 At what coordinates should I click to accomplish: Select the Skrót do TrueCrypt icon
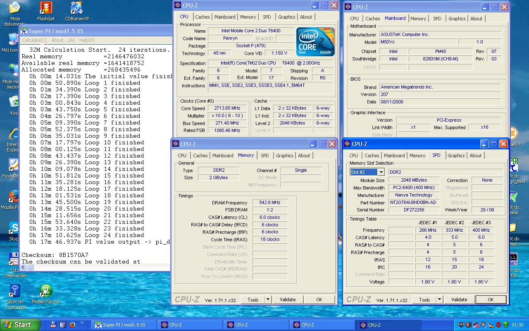tap(15, 297)
